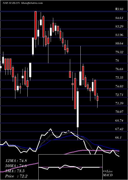Click the 70.07 price axis label
The image size is (128, 180).
tap(119, 112)
